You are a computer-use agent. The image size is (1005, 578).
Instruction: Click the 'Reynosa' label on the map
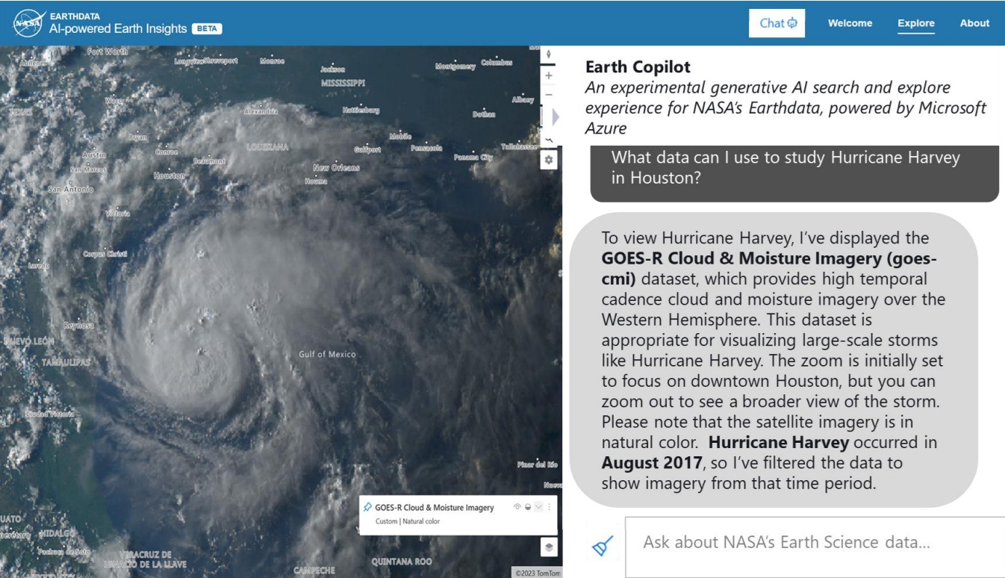pos(77,325)
